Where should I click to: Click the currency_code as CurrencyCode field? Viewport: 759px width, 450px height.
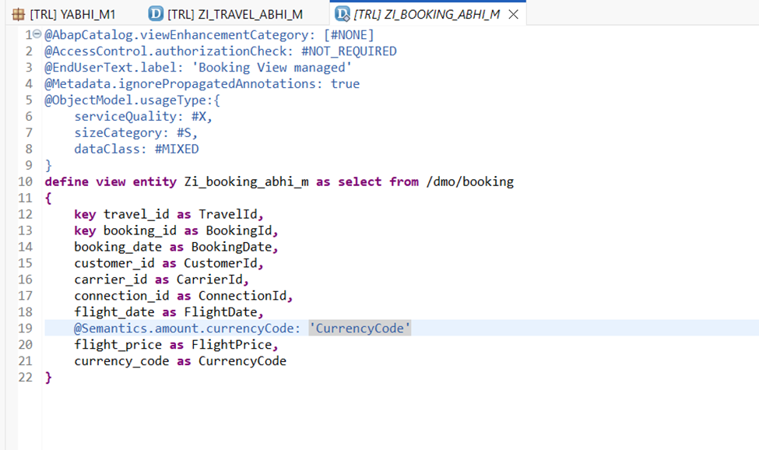(x=180, y=361)
